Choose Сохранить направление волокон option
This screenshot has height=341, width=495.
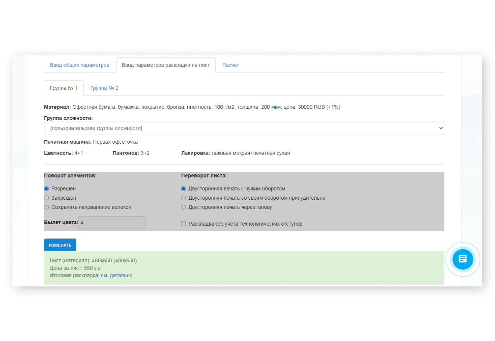click(47, 207)
